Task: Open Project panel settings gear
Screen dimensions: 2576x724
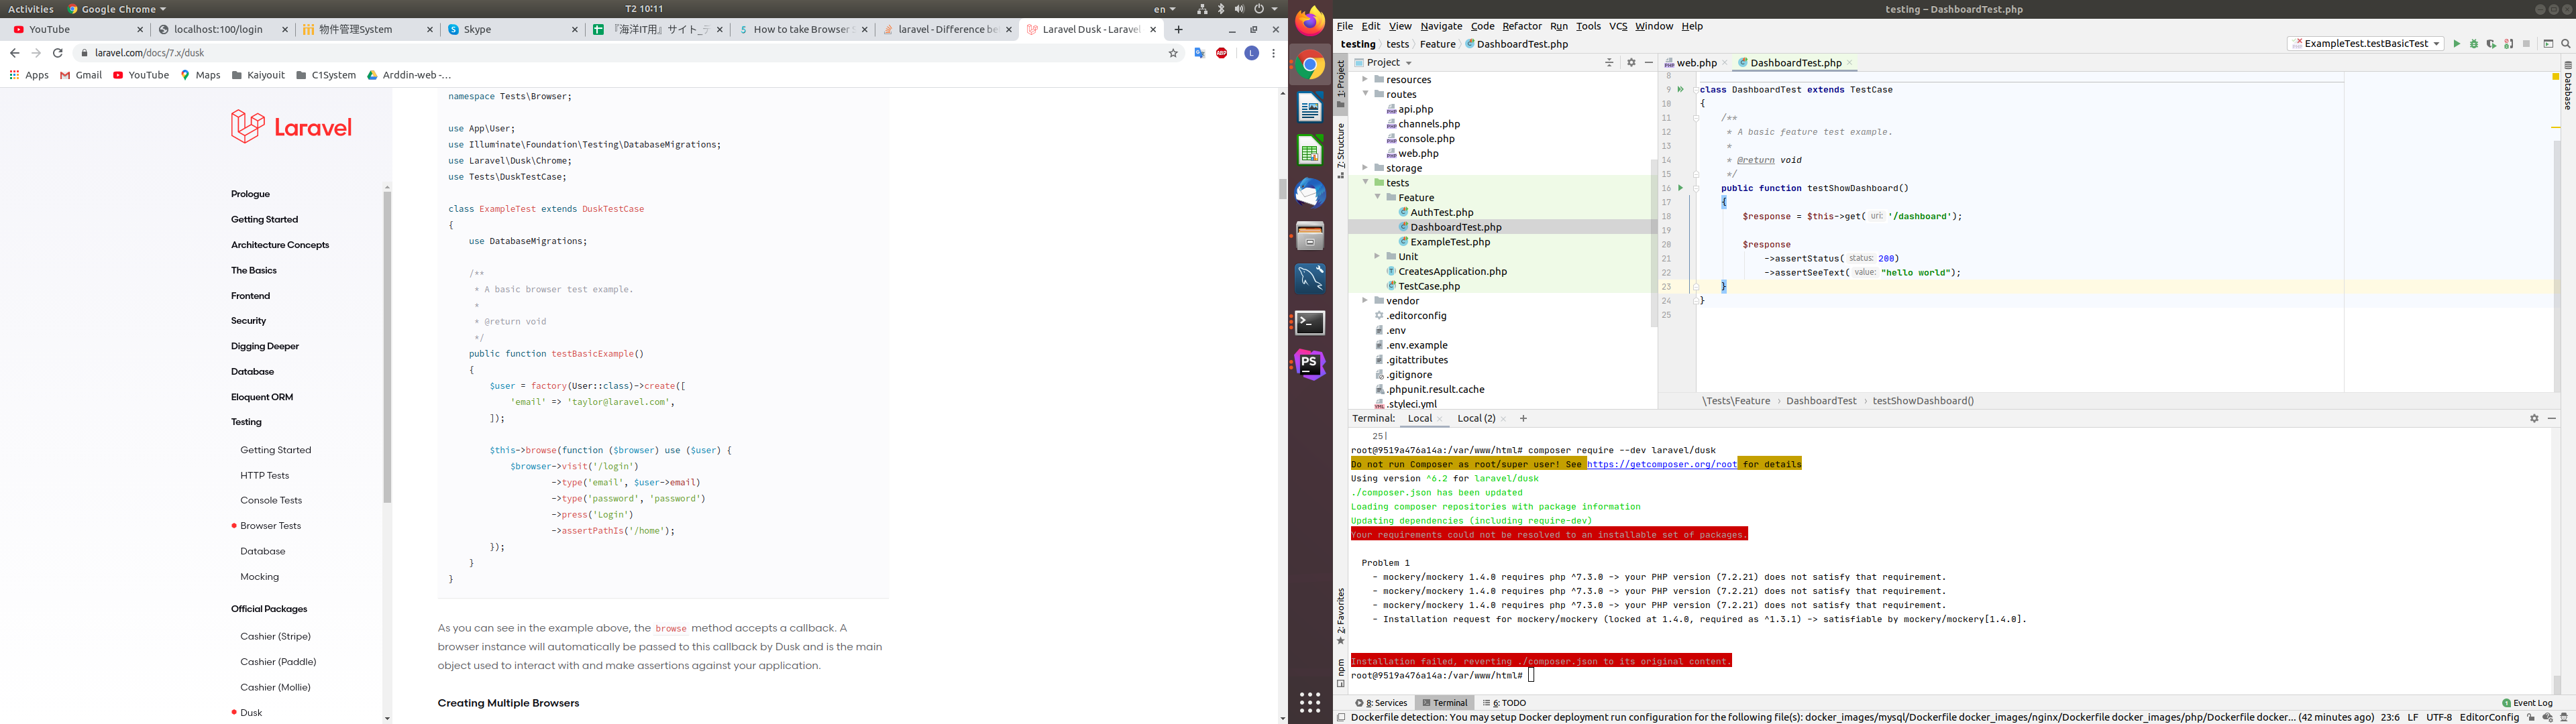Action: [1631, 62]
